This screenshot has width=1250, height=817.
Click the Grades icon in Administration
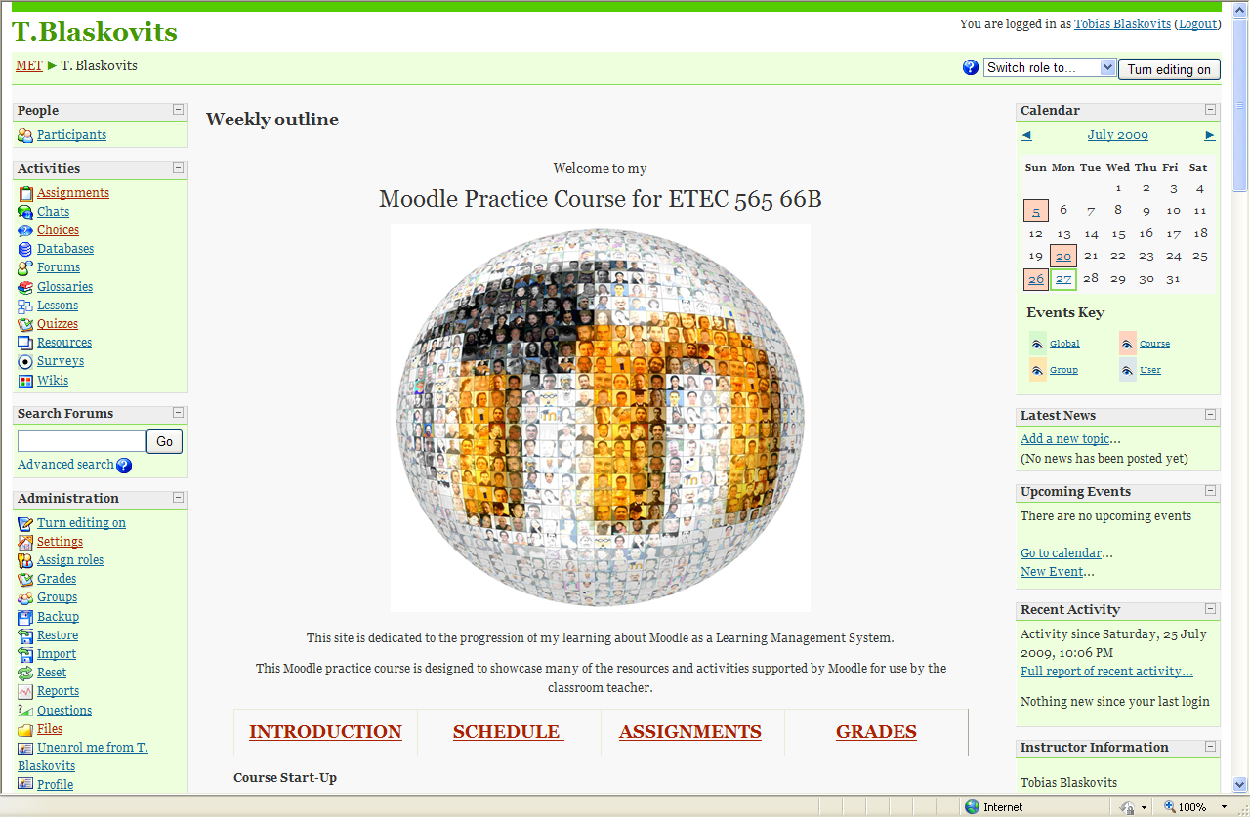coord(25,579)
